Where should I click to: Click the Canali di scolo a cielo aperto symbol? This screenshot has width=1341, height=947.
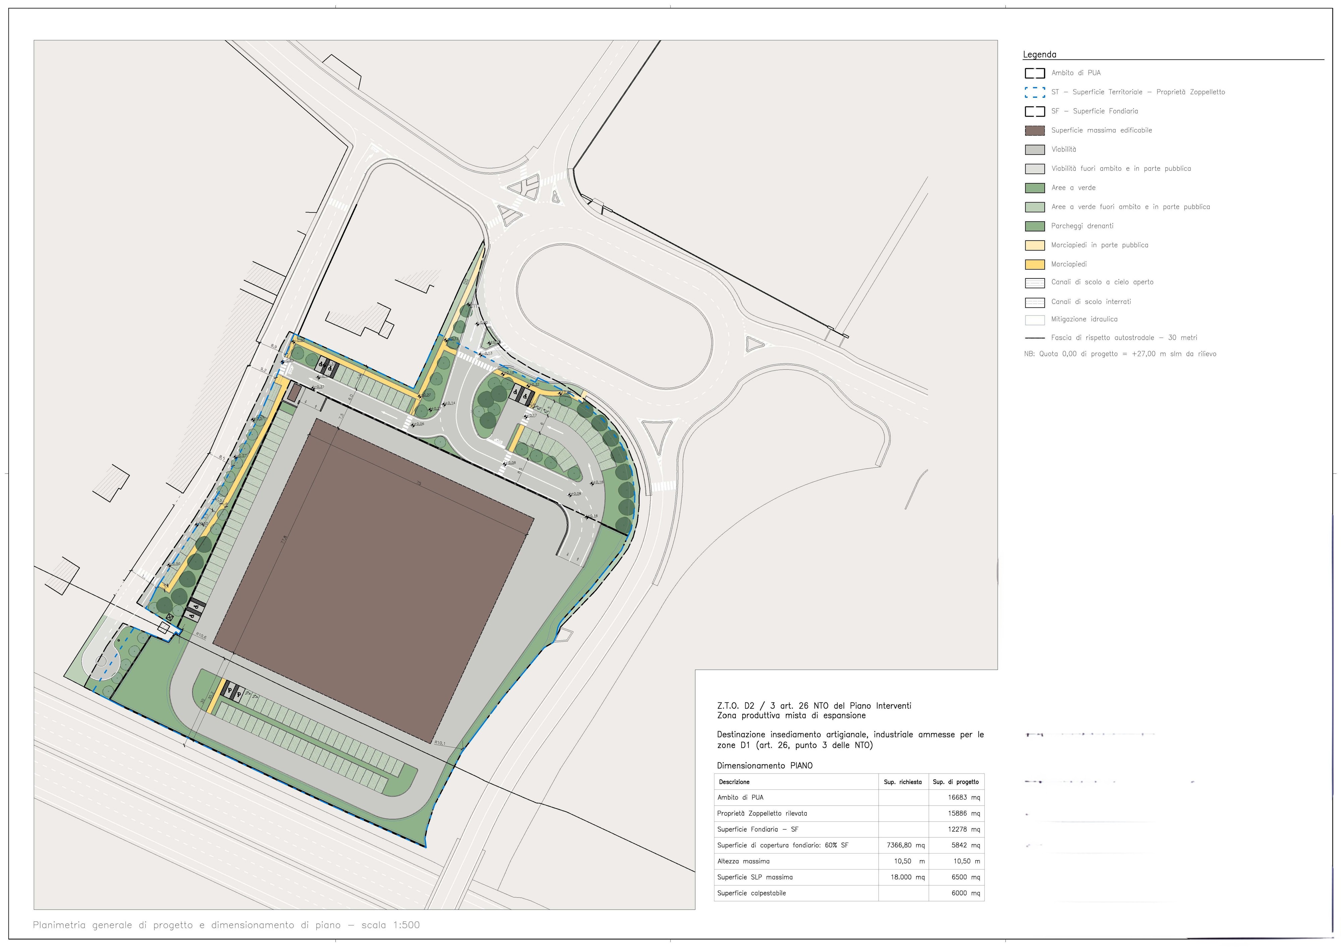click(x=1034, y=283)
